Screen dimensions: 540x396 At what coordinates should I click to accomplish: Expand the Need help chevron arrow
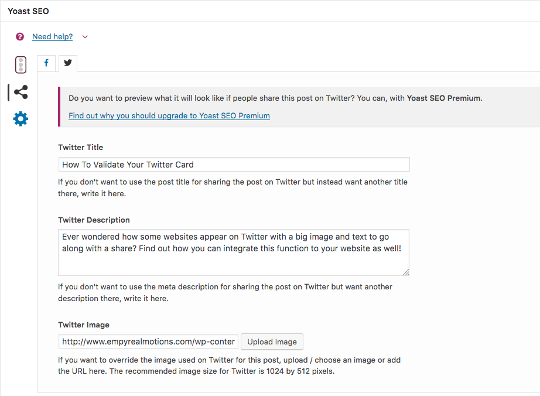pos(85,37)
